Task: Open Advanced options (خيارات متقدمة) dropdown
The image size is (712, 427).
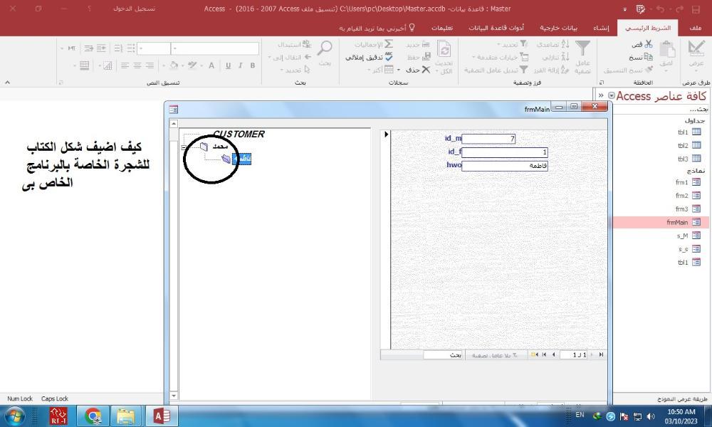Action: 500,57
